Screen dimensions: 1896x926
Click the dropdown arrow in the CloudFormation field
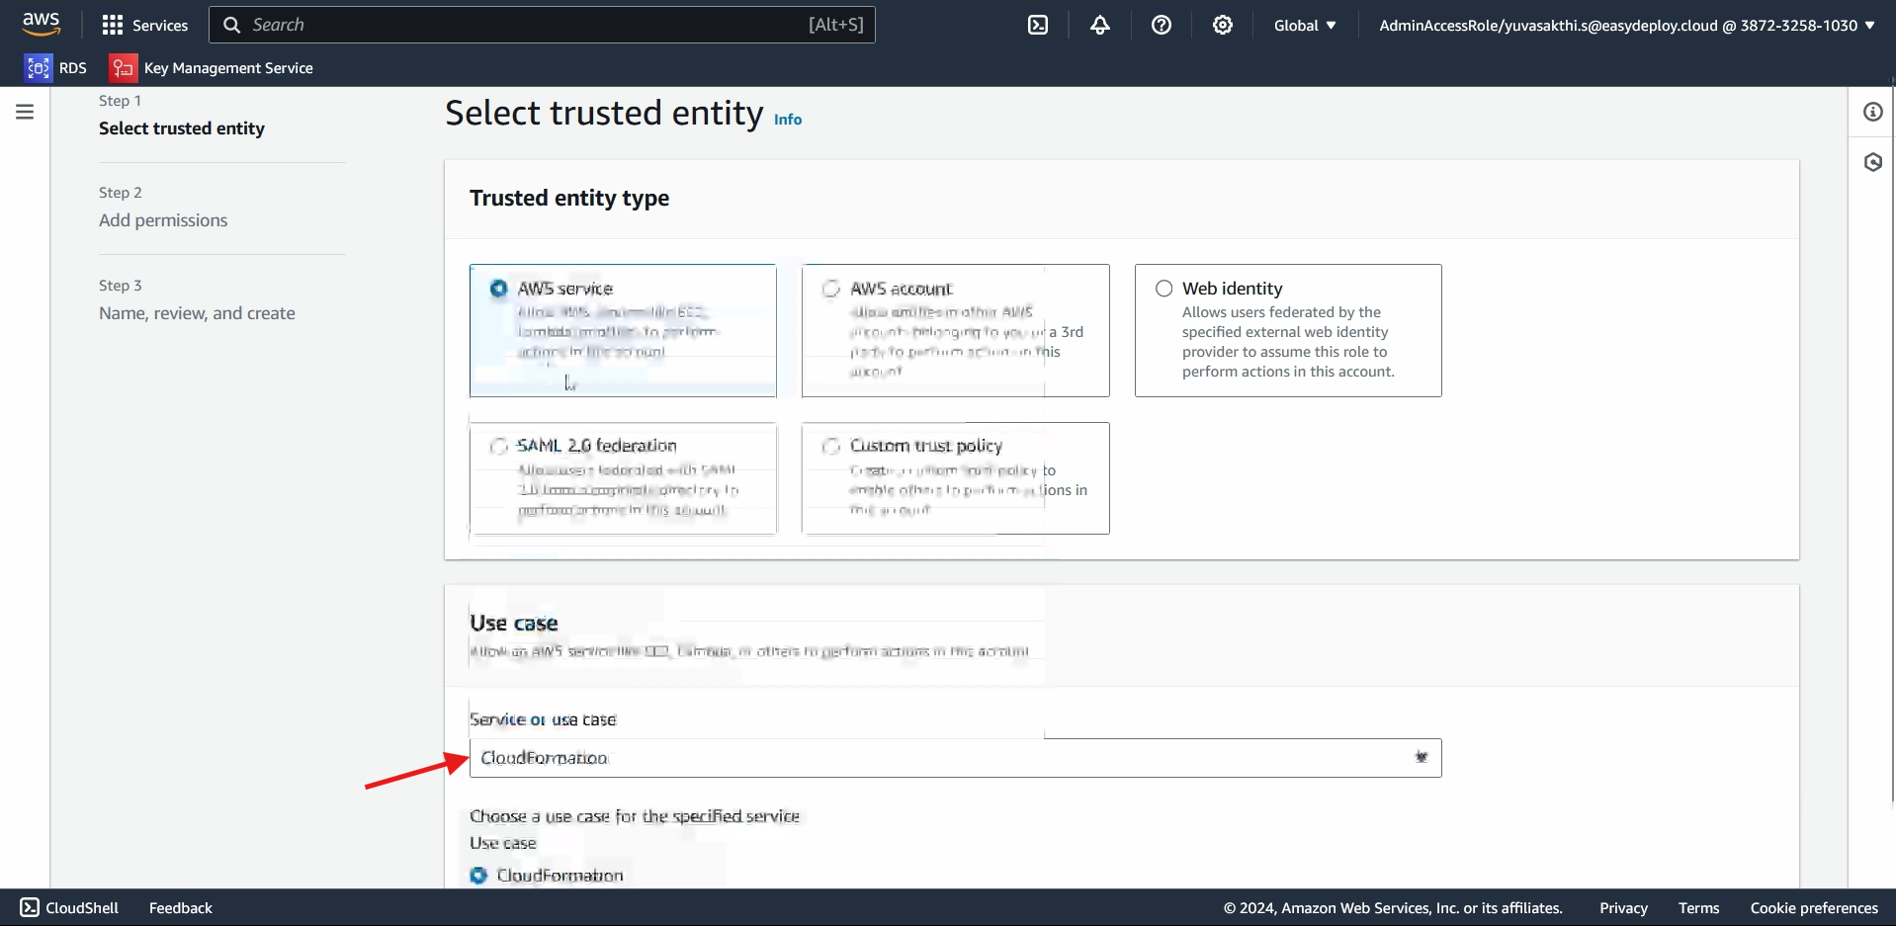pos(1422,757)
